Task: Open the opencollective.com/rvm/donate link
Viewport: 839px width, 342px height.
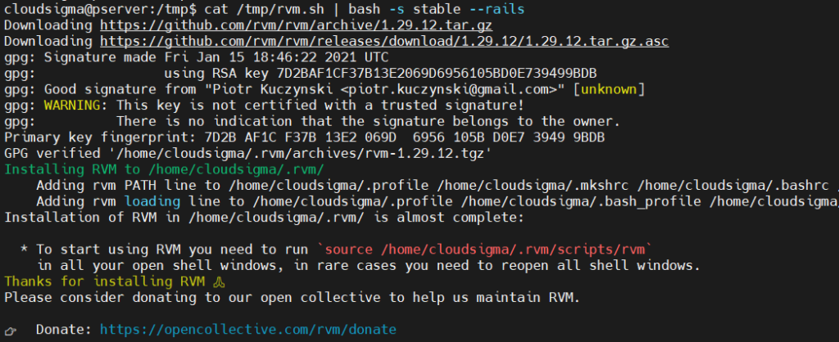Action: tap(248, 330)
